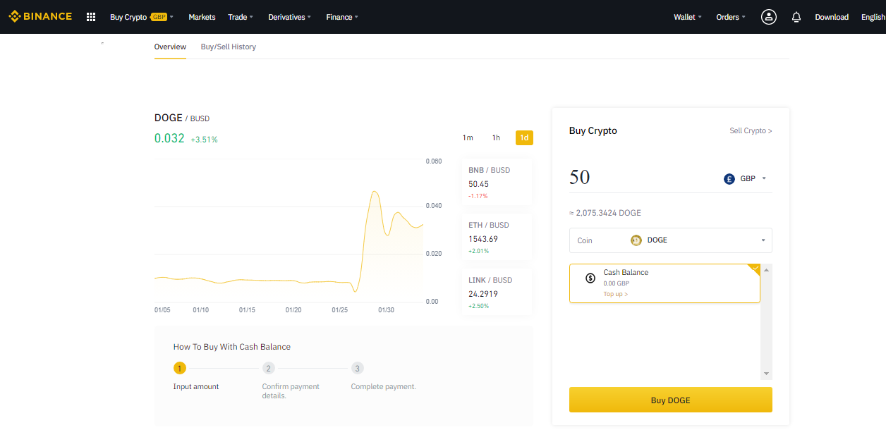Image resolution: width=886 pixels, height=442 pixels.
Task: Click the DOGE price 0.032 value
Action: click(x=169, y=138)
